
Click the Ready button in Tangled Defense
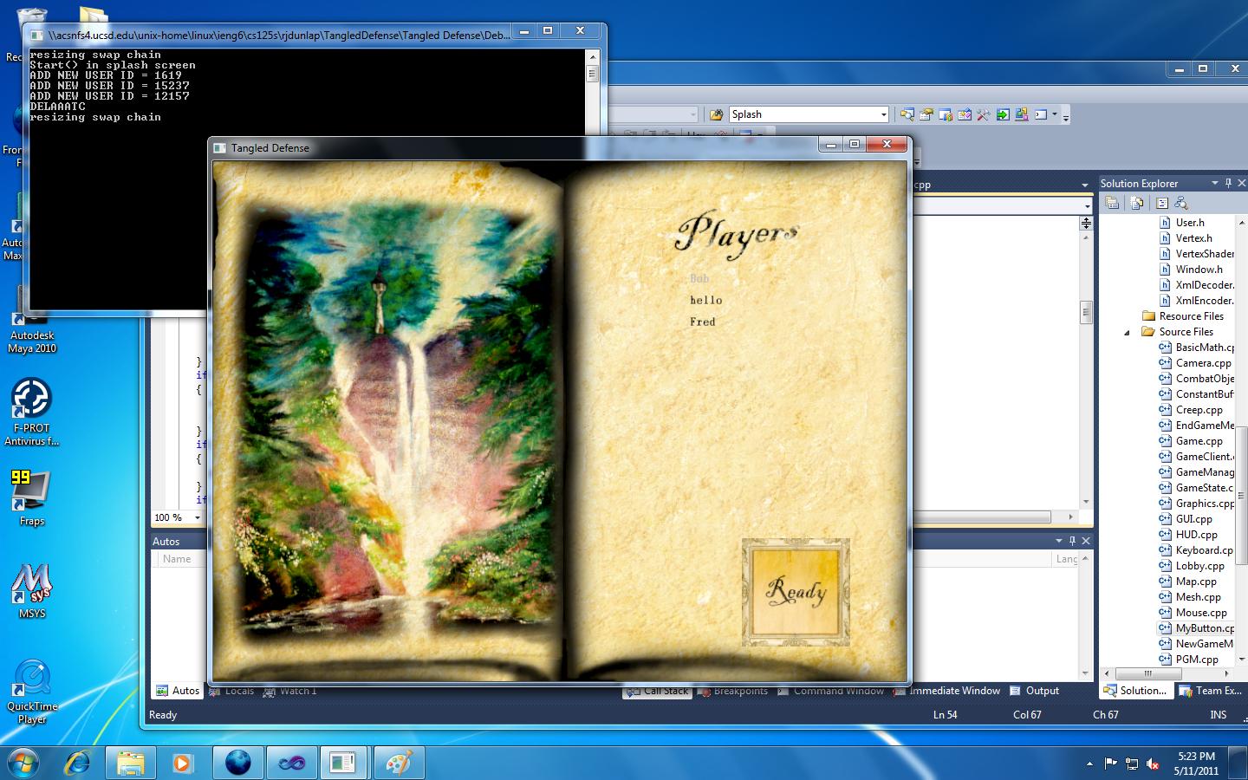pos(796,592)
